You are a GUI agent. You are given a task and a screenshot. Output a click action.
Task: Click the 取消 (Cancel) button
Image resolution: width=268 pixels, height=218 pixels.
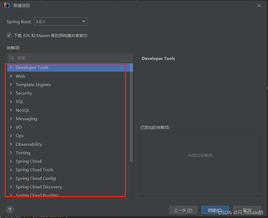coord(247,210)
